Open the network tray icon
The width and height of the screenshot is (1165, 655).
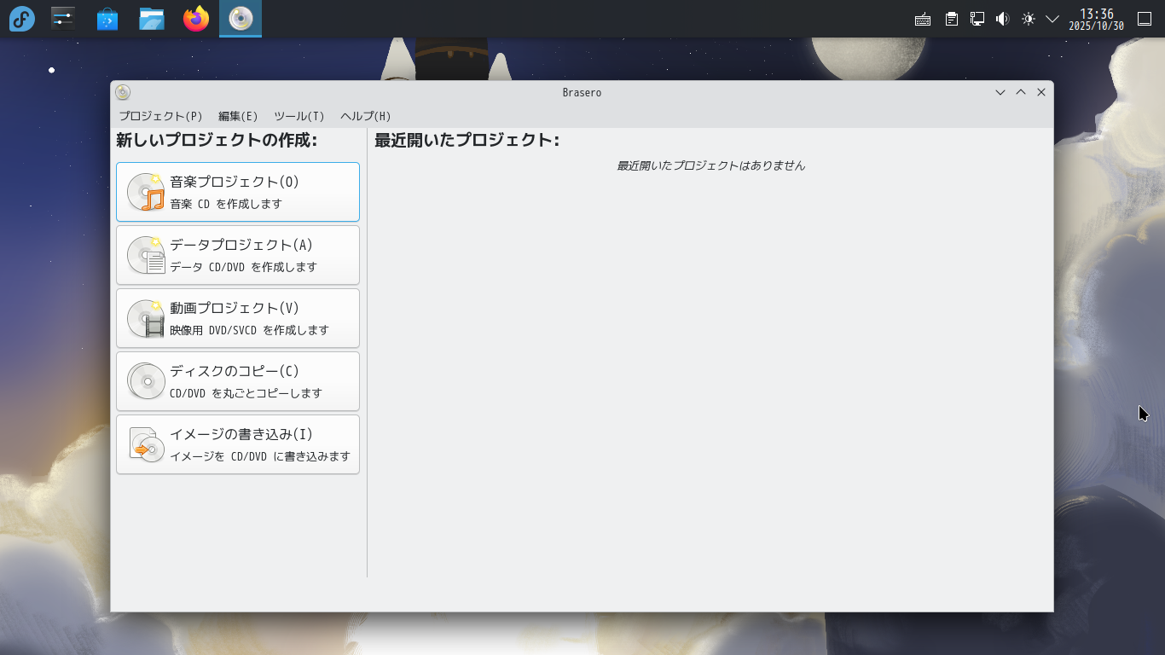click(977, 19)
